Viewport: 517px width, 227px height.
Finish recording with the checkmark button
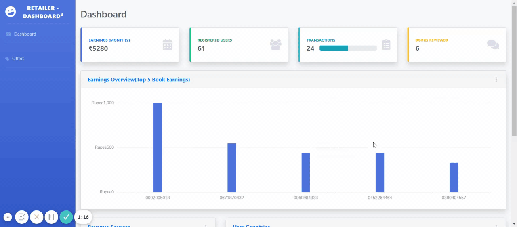pyautogui.click(x=66, y=217)
